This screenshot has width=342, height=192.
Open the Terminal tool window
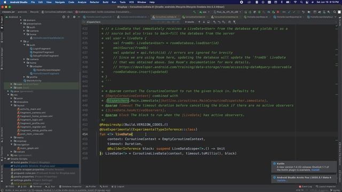pyautogui.click(x=36, y=187)
